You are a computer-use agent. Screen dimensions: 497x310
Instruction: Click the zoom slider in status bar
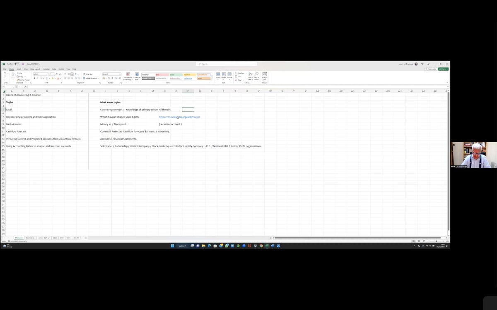(x=436, y=241)
